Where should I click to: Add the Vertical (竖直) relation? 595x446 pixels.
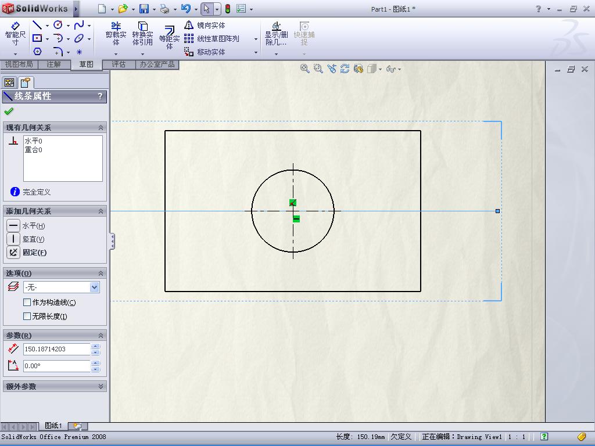pos(13,239)
